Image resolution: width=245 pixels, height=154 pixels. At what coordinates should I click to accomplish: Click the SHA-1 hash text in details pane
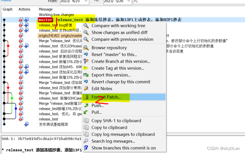(49, 139)
